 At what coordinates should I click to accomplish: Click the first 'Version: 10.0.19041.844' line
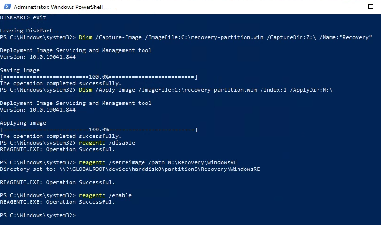(38, 56)
